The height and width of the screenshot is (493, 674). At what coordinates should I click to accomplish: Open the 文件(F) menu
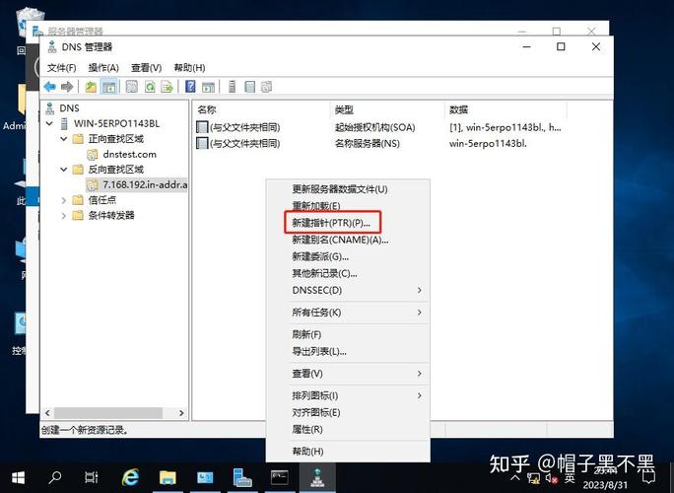click(61, 67)
